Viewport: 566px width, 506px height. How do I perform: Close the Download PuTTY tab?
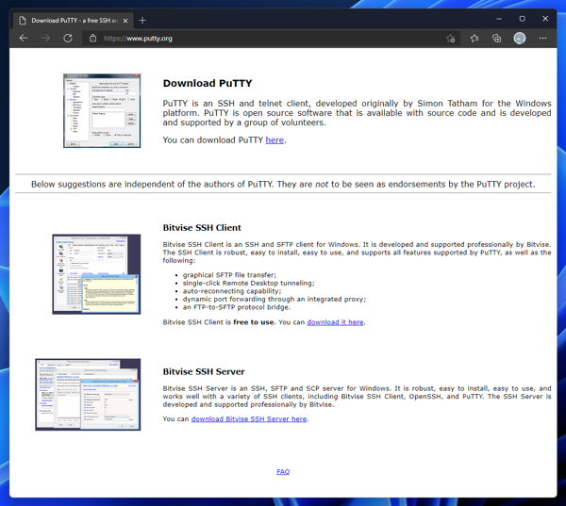click(125, 21)
